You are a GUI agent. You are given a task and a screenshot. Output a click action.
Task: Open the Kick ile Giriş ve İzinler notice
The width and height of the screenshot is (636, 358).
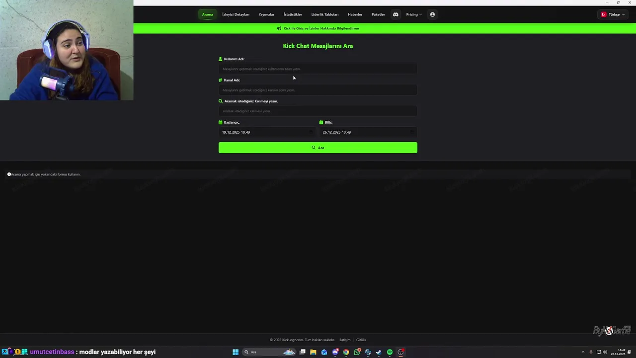[321, 28]
